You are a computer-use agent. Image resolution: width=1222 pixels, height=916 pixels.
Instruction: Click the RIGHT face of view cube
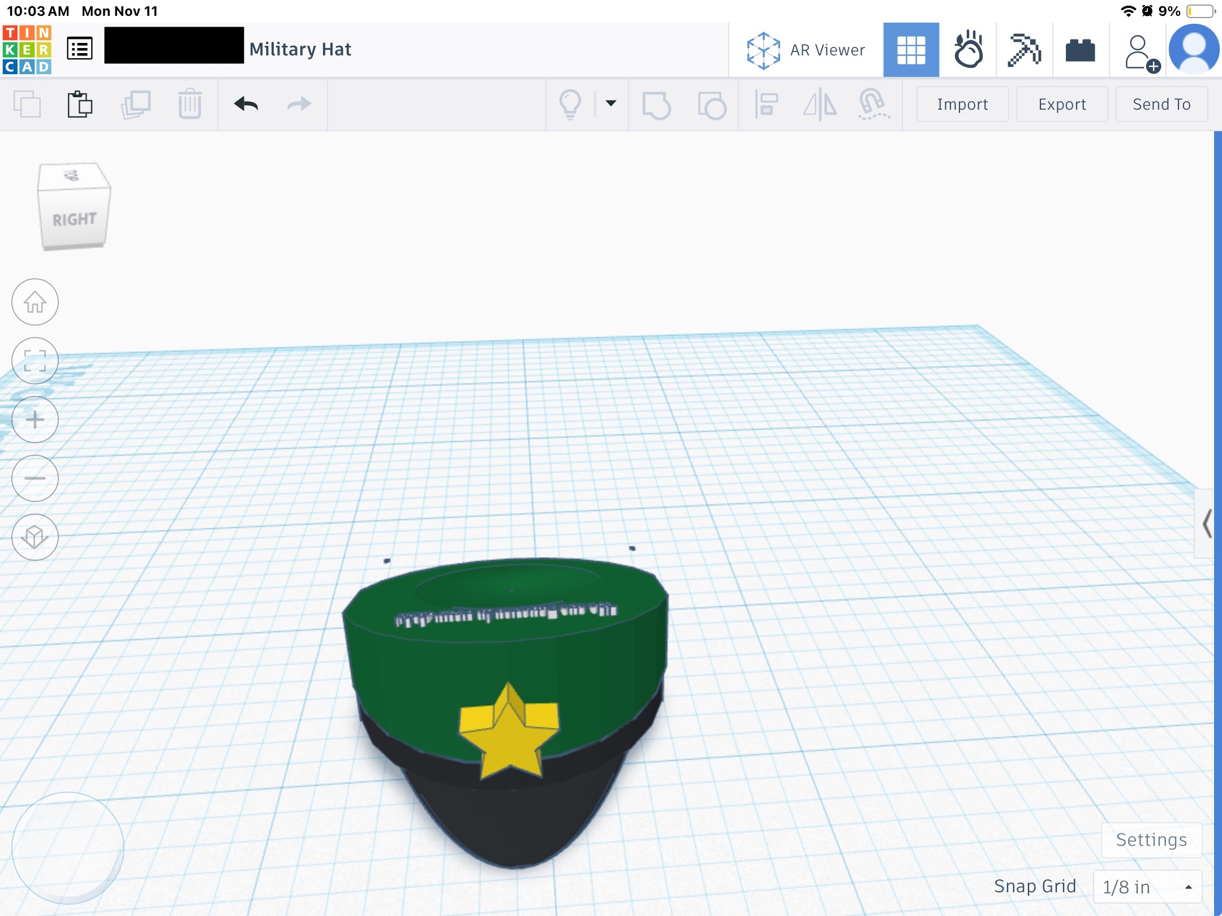[x=74, y=219]
